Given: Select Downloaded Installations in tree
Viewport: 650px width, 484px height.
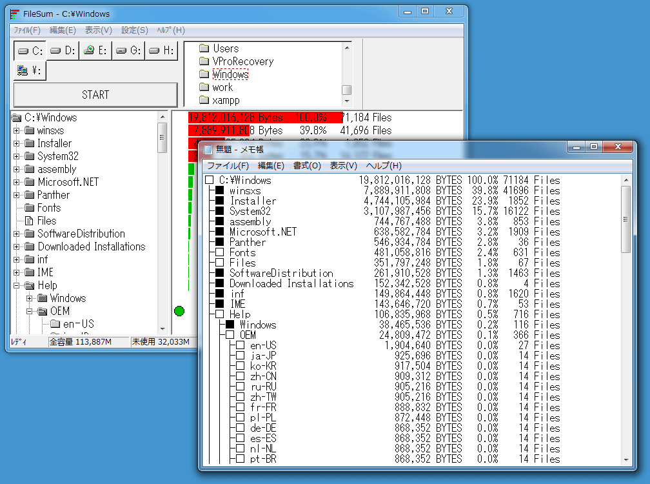Looking at the screenshot, I should tap(92, 247).
